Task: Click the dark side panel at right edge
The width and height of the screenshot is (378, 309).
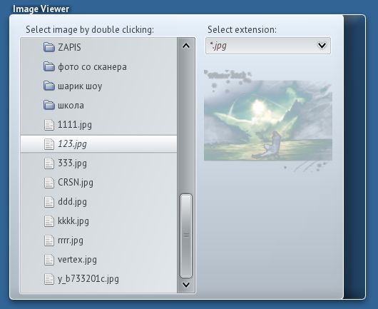Action: click(354, 157)
